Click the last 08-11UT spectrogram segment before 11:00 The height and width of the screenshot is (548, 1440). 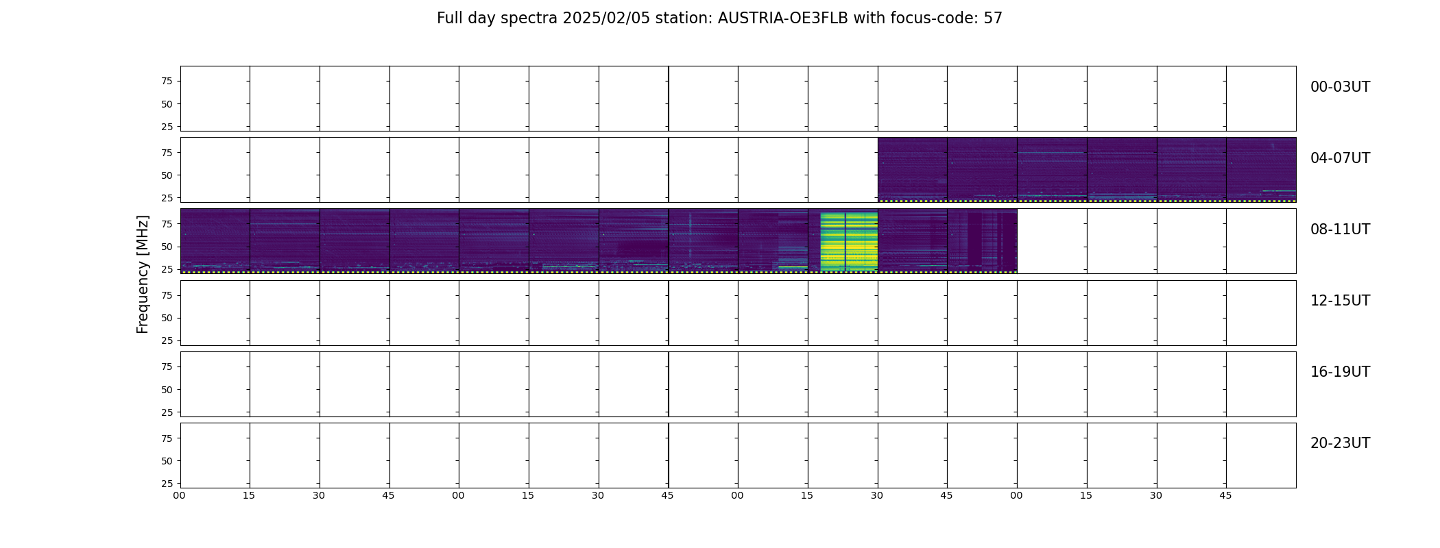(982, 241)
